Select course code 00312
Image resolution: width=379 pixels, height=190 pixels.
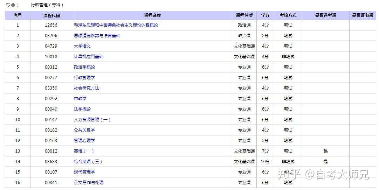tap(51, 67)
